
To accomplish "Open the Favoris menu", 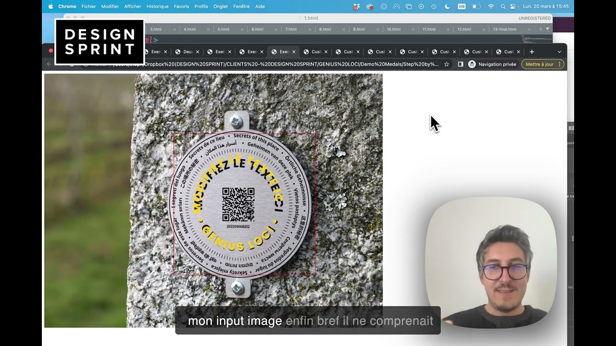I will tap(181, 6).
